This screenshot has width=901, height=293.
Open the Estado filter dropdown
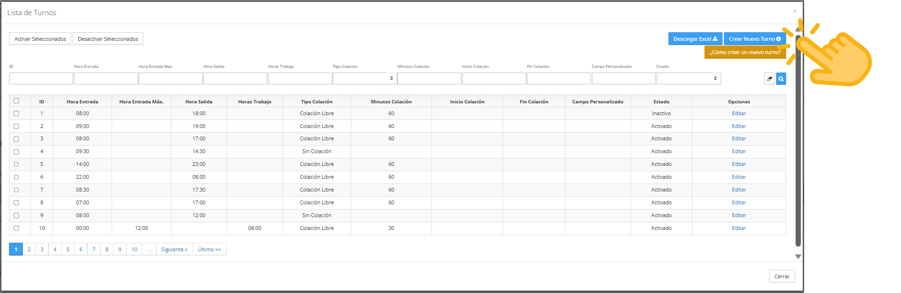[688, 79]
